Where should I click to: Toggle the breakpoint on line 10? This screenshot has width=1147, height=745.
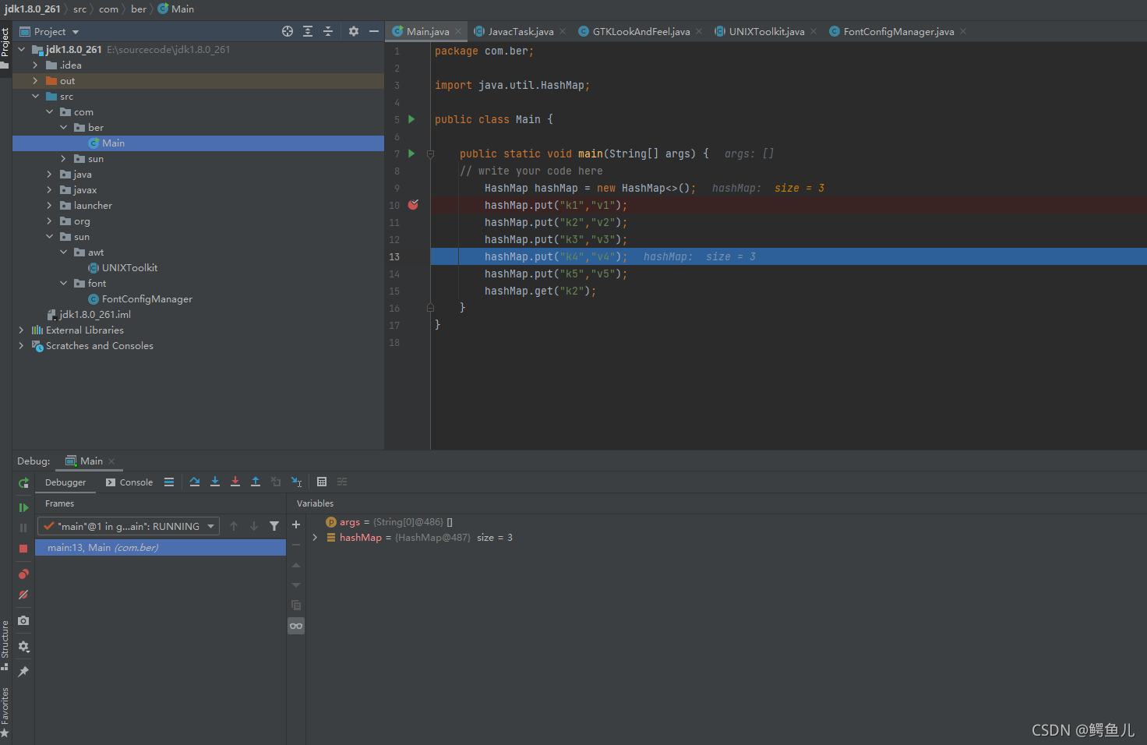click(x=413, y=205)
